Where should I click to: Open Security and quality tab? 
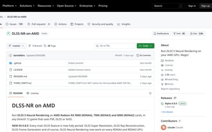[x=100, y=24]
